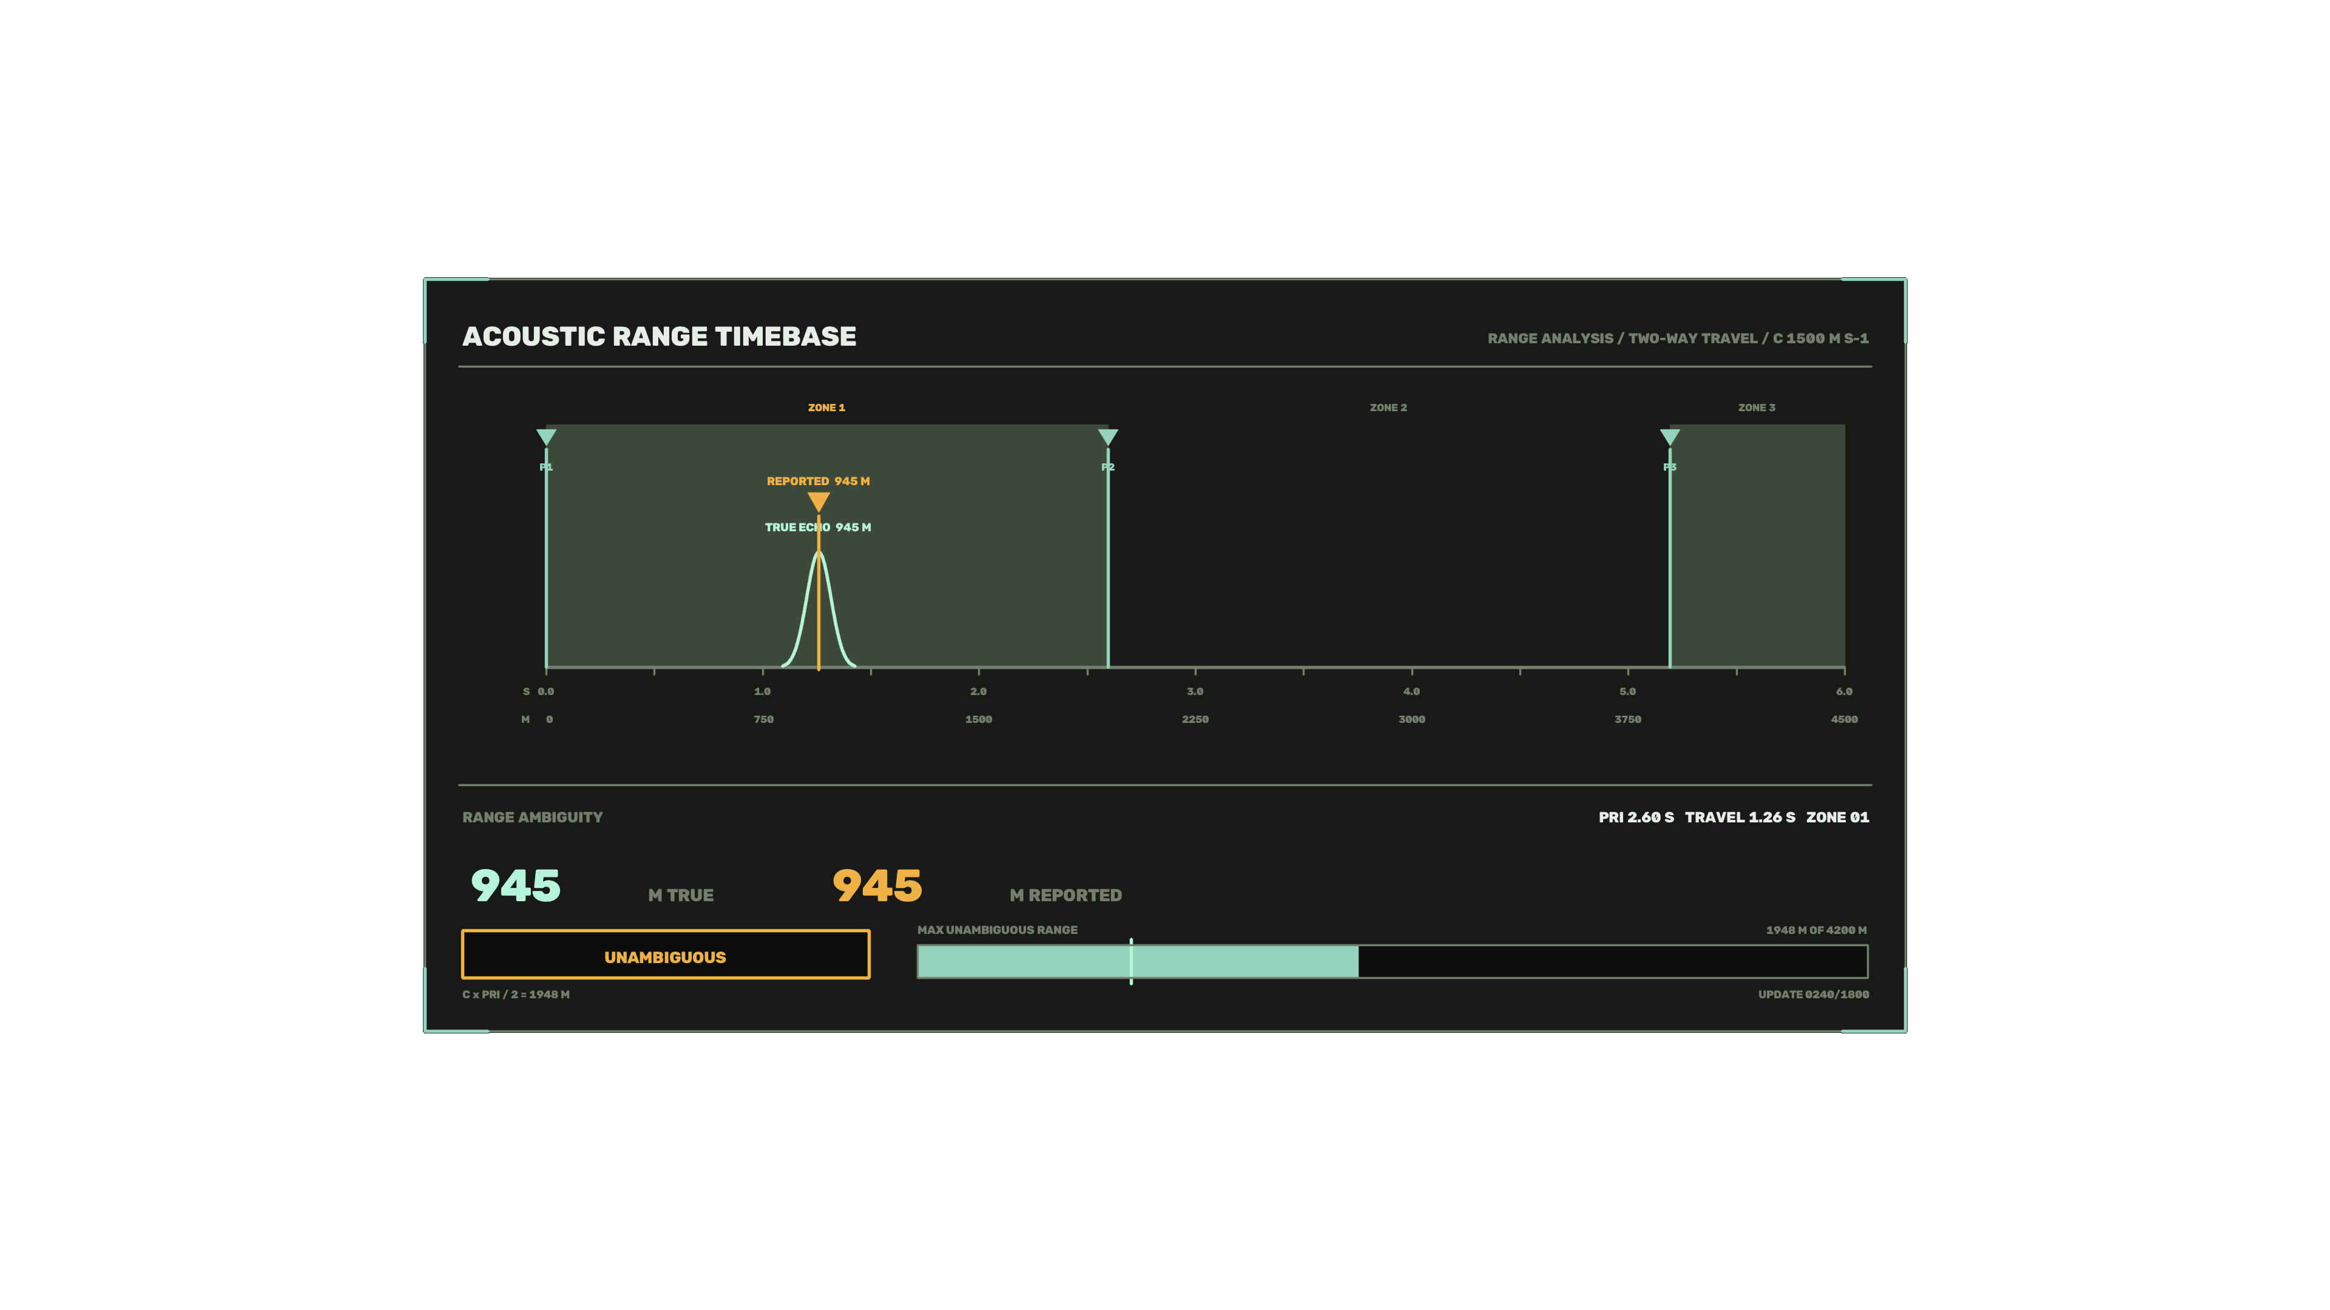Click the 3000 meters axis label
This screenshot has width=2330, height=1310.
[x=1412, y=720]
